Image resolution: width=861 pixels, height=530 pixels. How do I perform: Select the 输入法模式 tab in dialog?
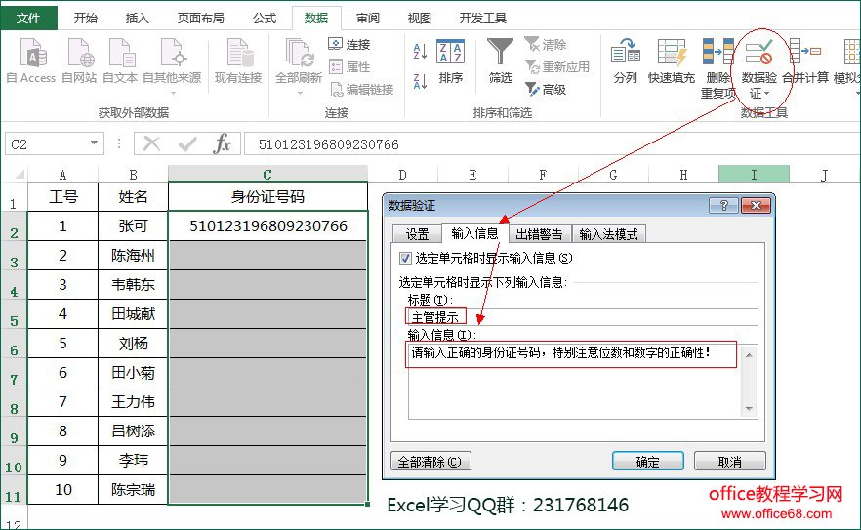tap(608, 234)
